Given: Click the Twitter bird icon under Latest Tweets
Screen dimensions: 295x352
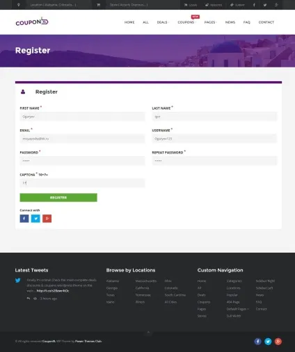Looking at the screenshot, I should pos(18,280).
